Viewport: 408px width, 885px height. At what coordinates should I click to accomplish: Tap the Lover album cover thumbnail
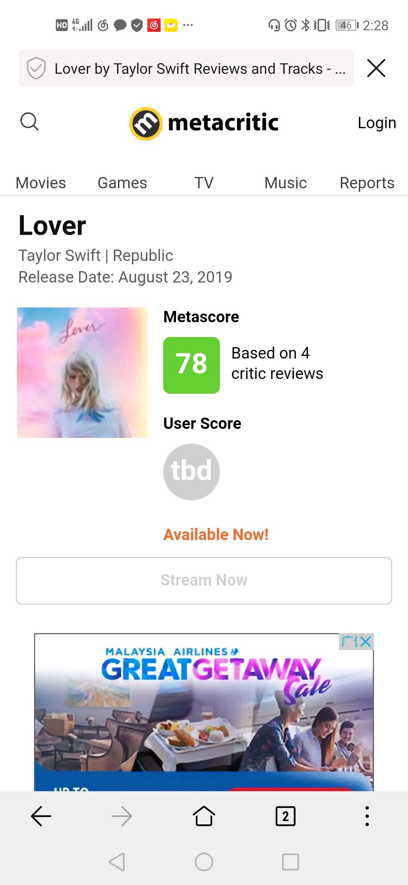coord(82,373)
